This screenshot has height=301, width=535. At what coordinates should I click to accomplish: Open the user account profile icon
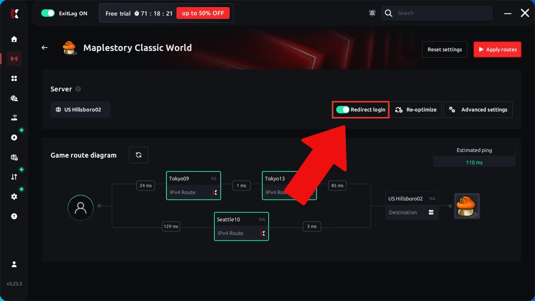coord(14,264)
